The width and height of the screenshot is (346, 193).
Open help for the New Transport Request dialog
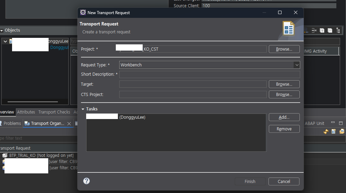(86, 181)
